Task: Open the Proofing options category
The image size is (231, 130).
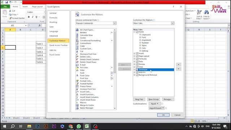Action: [53, 22]
